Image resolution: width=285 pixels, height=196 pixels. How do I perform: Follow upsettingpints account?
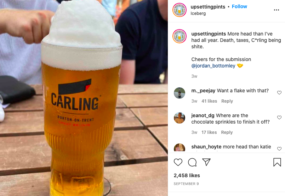coord(239,6)
